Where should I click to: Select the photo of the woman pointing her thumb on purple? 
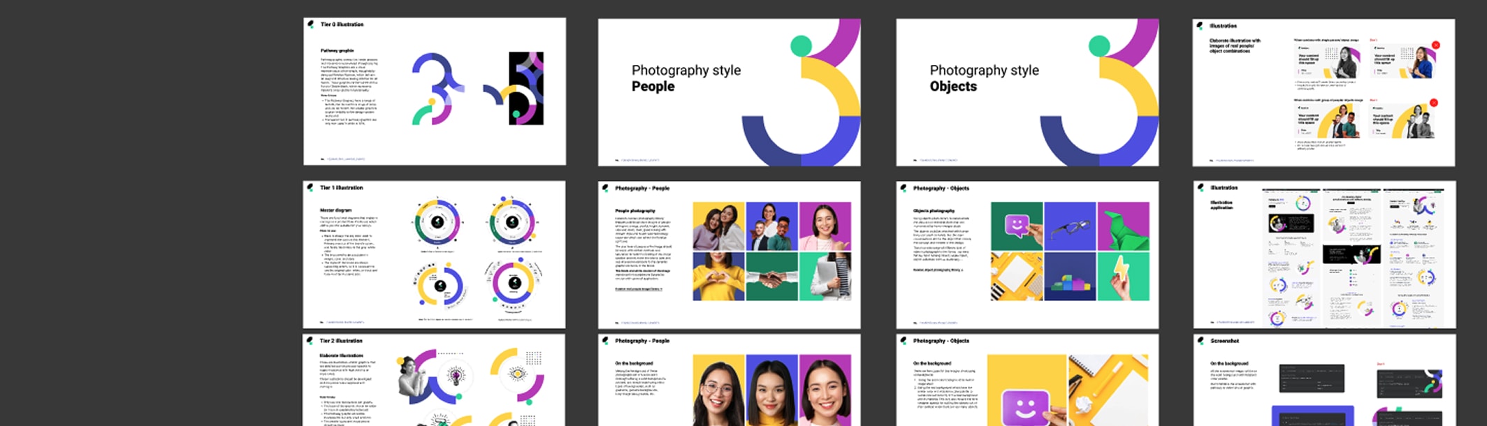(x=825, y=226)
